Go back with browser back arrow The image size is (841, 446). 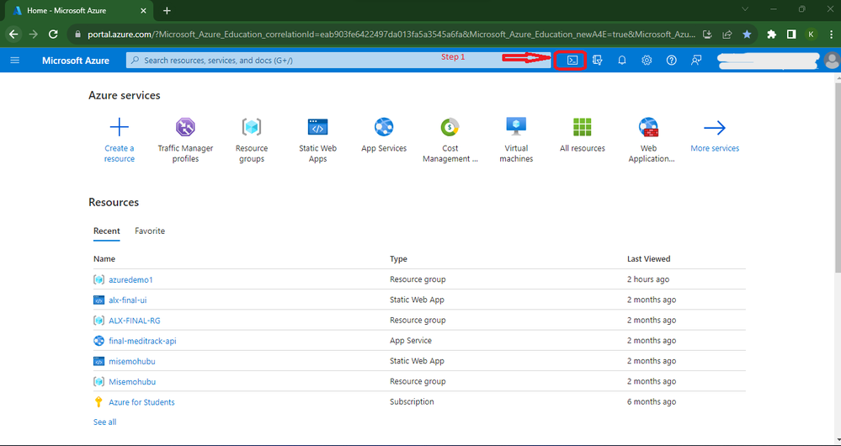(x=13, y=34)
